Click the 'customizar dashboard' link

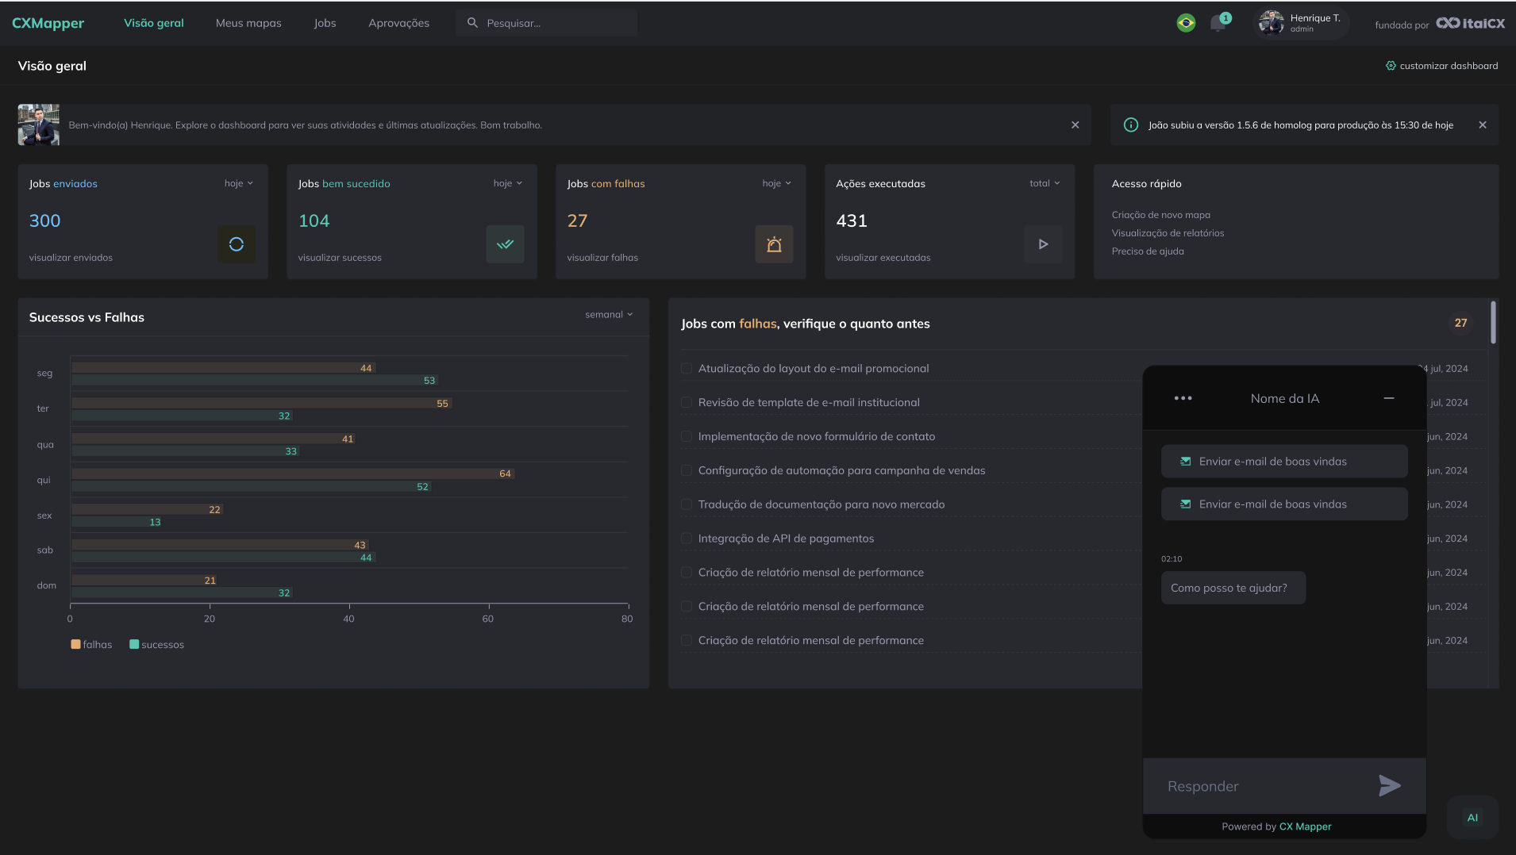click(1441, 66)
